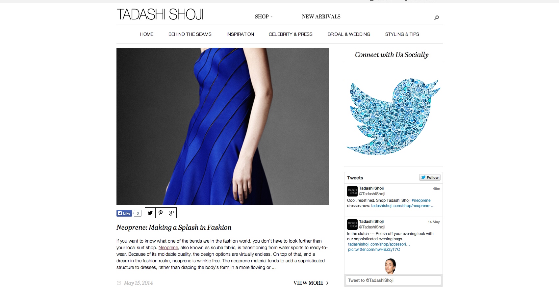Viewport: 559px width, 290px height.
Task: Click the Tweet to @TadashiShoji field
Action: [394, 280]
